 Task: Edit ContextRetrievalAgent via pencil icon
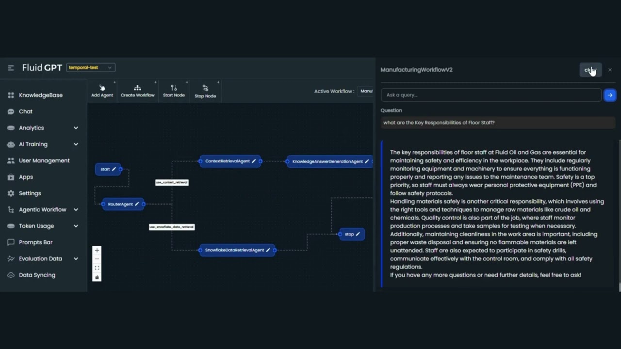254,161
